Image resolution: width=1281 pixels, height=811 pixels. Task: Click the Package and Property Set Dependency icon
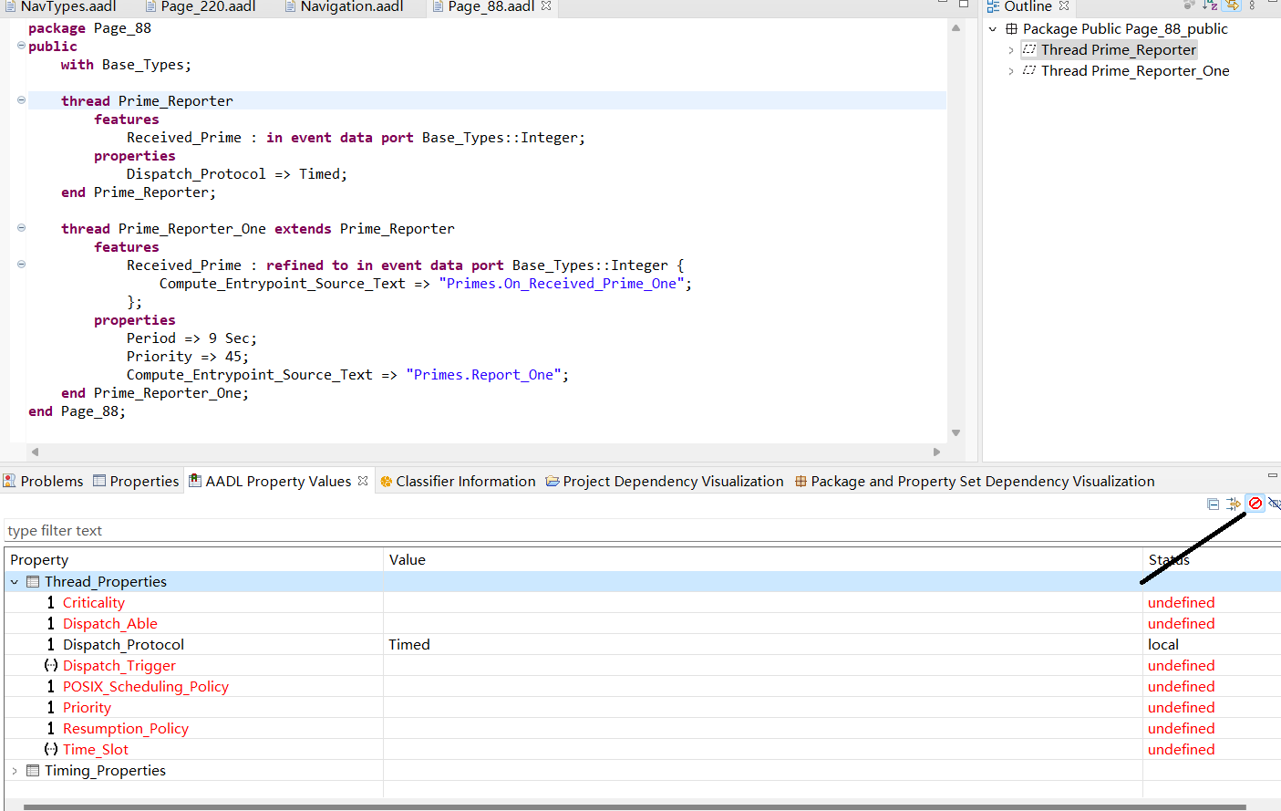pyautogui.click(x=801, y=482)
